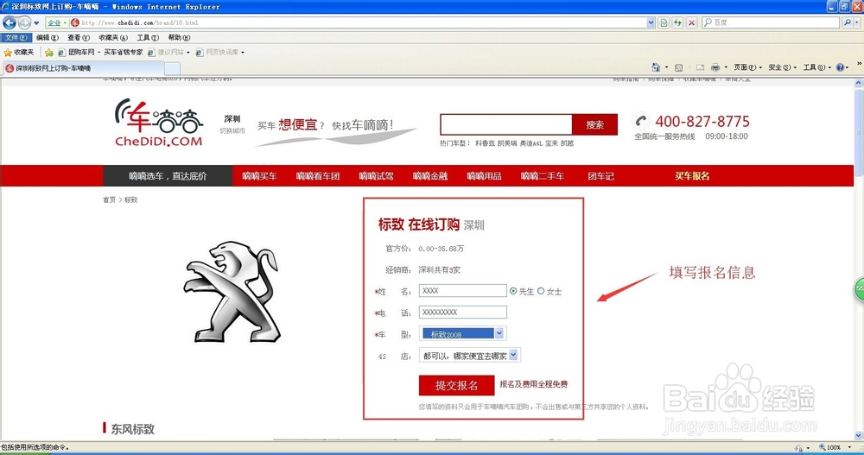The height and width of the screenshot is (455, 864).
Task: Click the 百度 browser search box
Action: [x=772, y=22]
